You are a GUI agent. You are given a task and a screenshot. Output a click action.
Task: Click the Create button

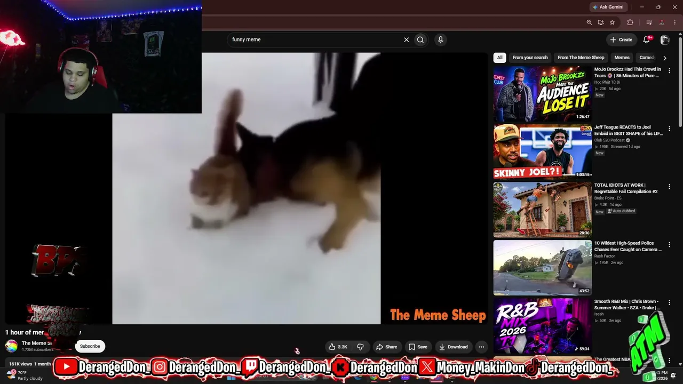(621, 39)
